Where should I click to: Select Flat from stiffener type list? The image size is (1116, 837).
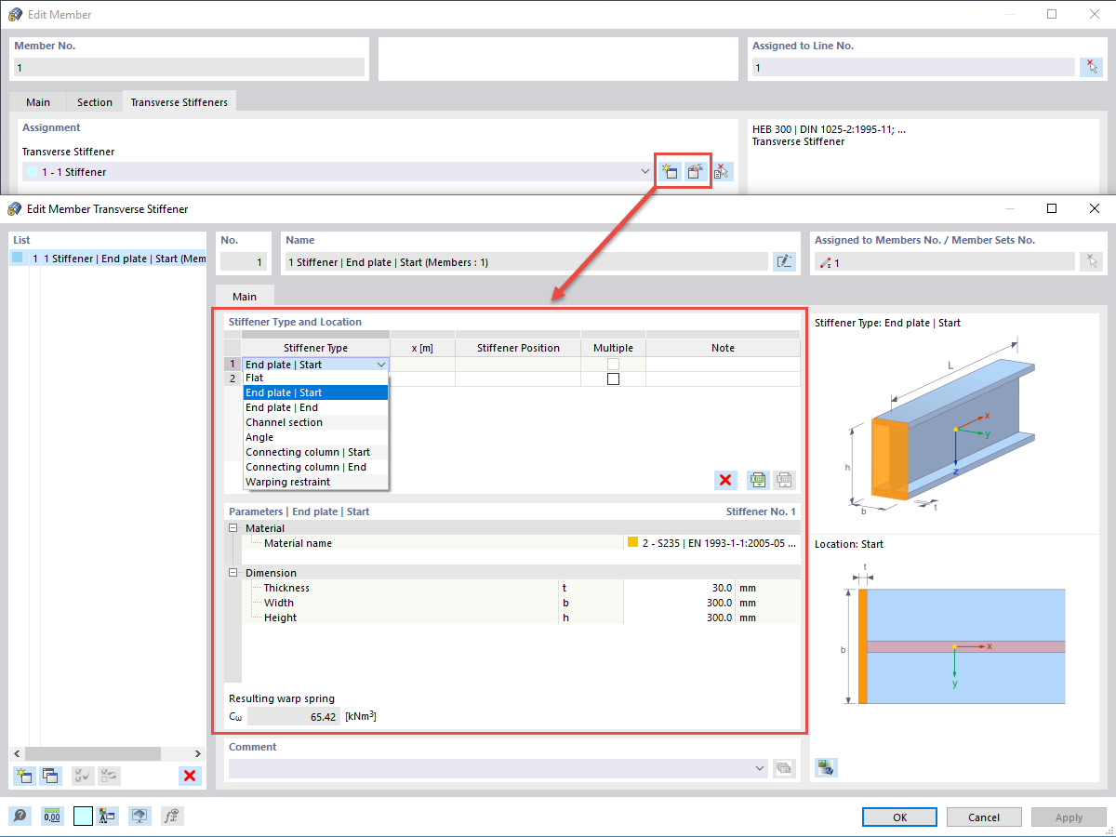[x=315, y=378]
